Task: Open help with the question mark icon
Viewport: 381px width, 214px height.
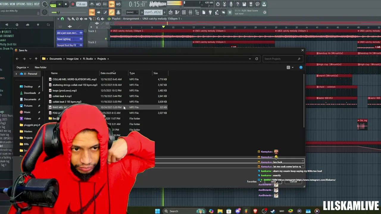Action: 238,4
